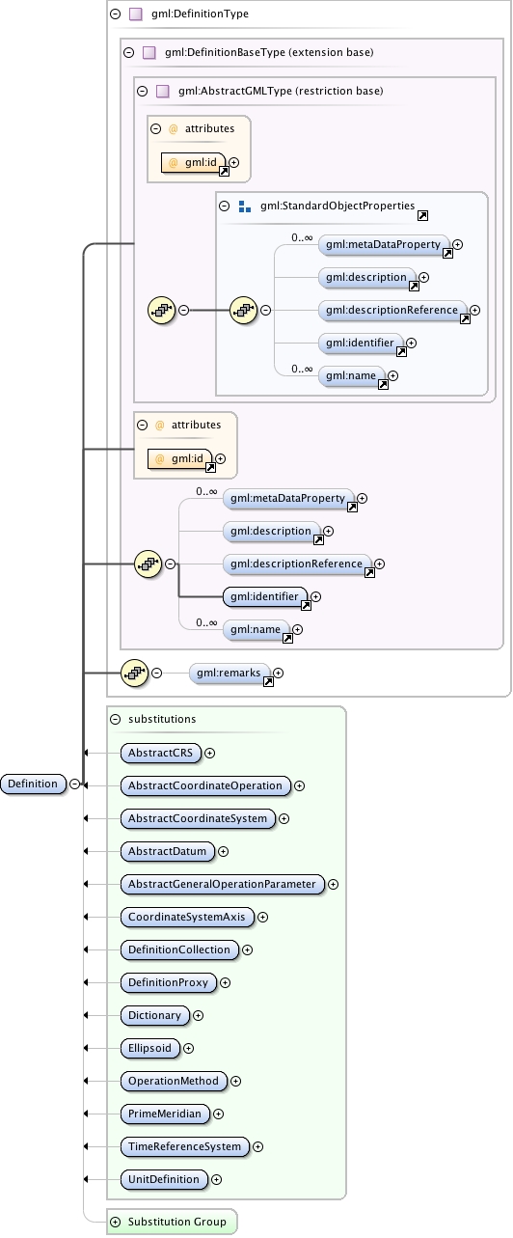
Task: Open the Ellipsoid element
Action: click(x=149, y=1048)
